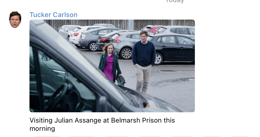This screenshot has width=260, height=137.
Task: Click the Tucker Carlson sender name
Action: (53, 15)
